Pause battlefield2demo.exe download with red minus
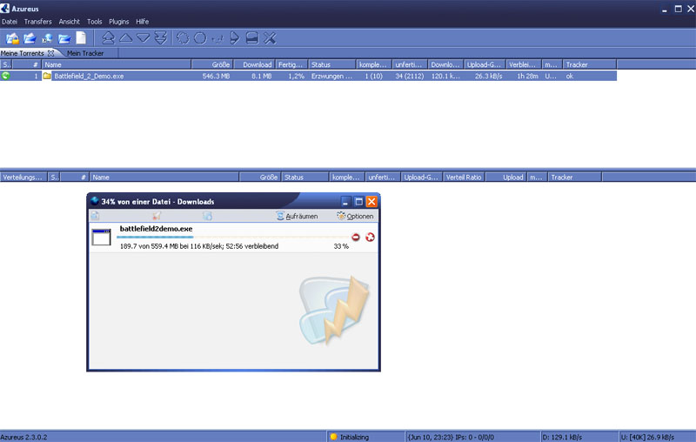 click(356, 237)
